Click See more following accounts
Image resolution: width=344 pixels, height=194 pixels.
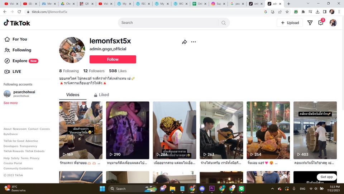[x=10, y=103]
